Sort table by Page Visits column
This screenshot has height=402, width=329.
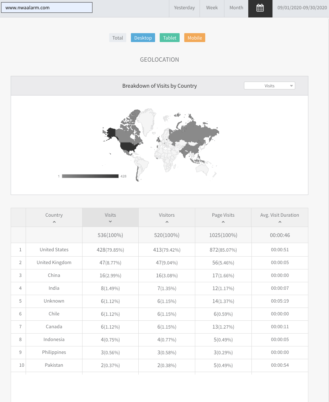(x=223, y=217)
